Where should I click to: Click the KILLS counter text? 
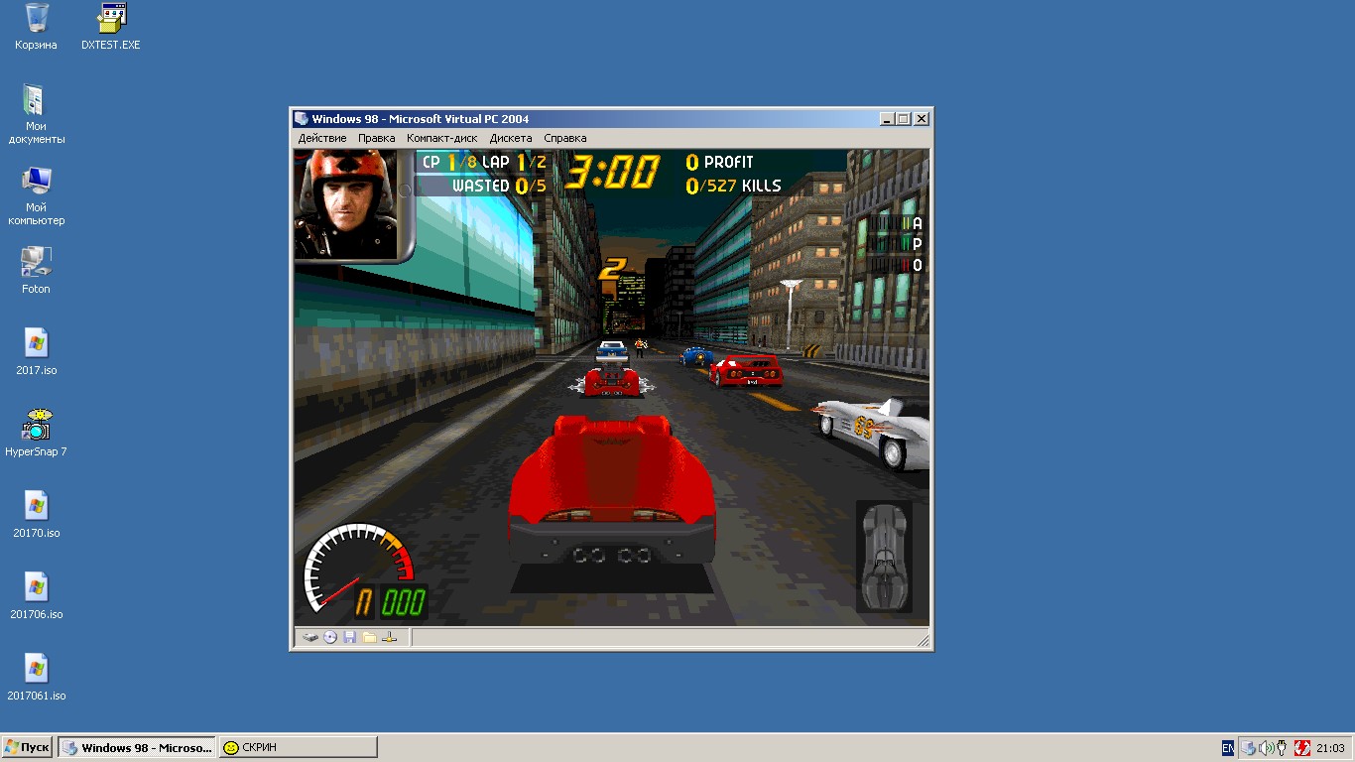coord(734,186)
